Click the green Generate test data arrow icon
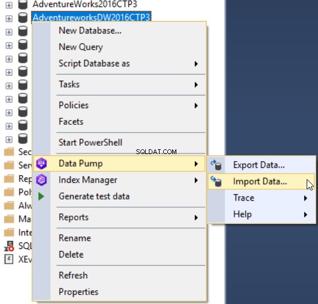Screen dimensions: 318x304 tap(41, 196)
